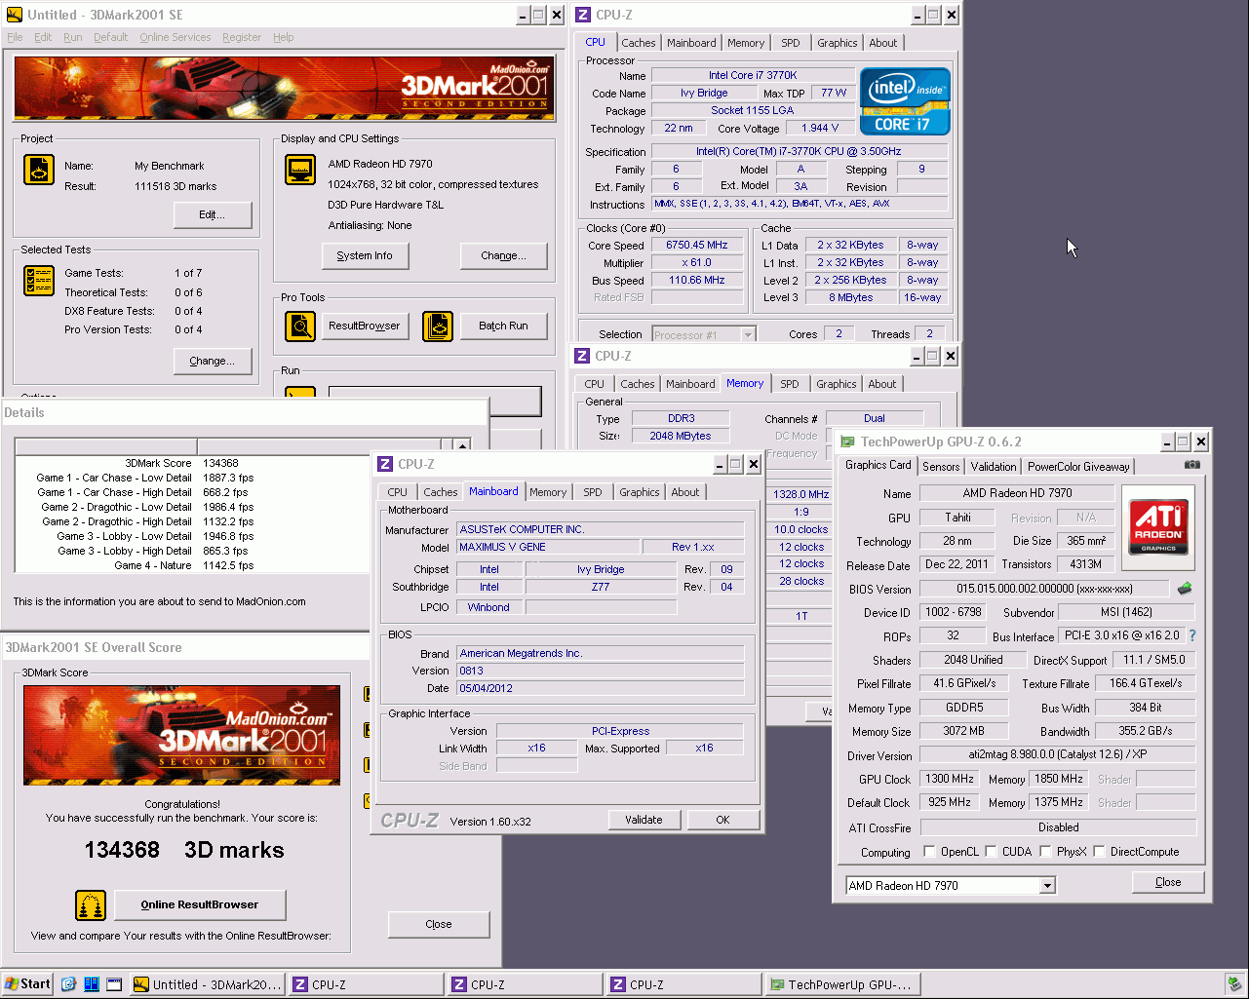1249x999 pixels.
Task: Click the 3DMark Score row in Details
Action: (x=192, y=463)
